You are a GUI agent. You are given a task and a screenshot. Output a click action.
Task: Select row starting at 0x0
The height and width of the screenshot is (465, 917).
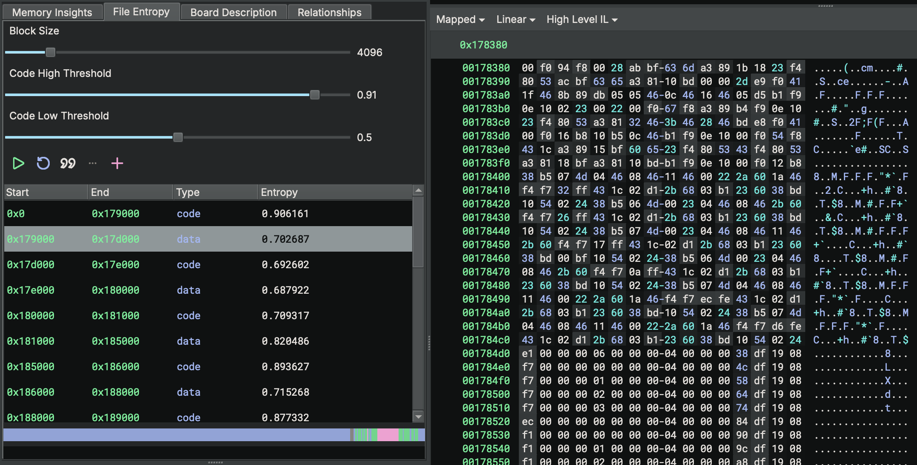(x=208, y=213)
